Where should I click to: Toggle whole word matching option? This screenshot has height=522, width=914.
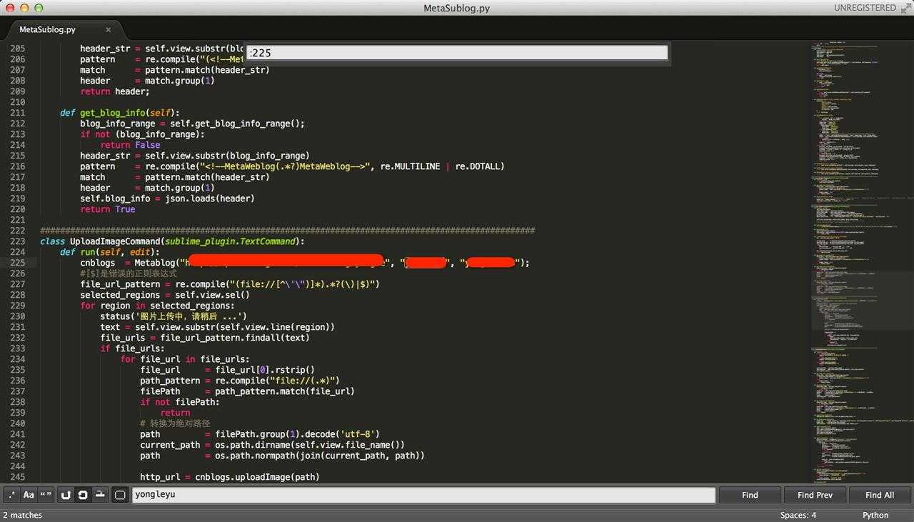46,495
